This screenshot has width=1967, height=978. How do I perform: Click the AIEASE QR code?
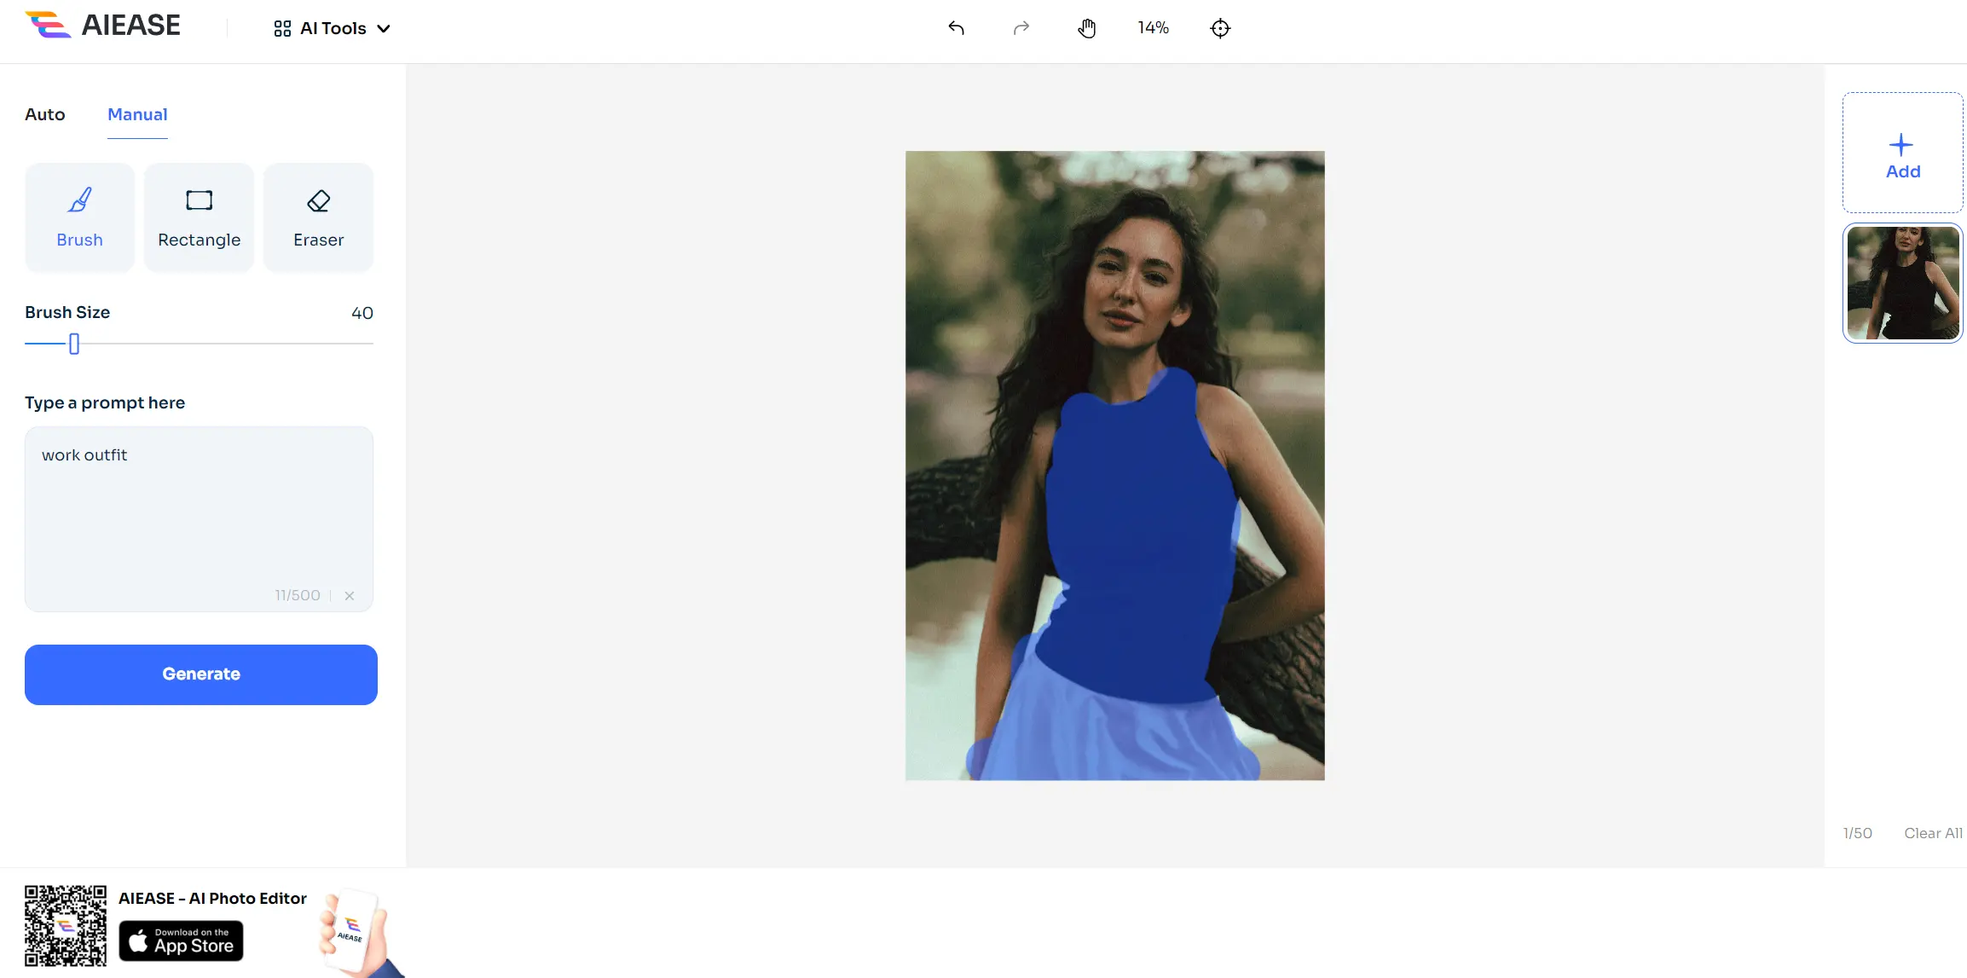coord(66,925)
